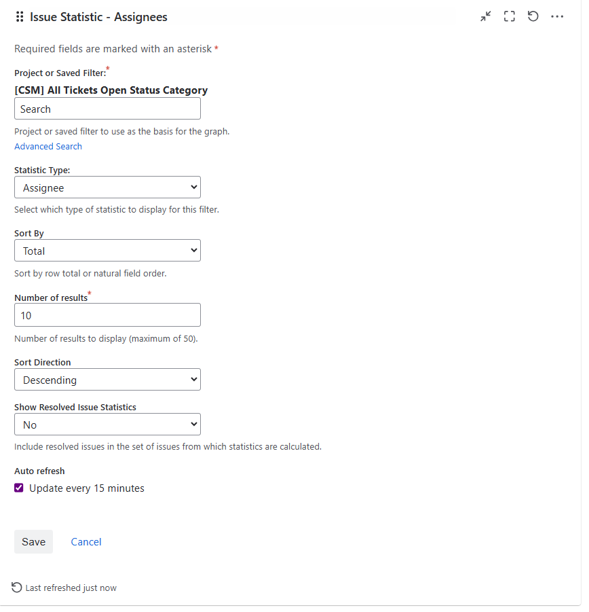Refresh the gadget using the toolbar refresh icon
This screenshot has height=612, width=589.
click(x=533, y=16)
